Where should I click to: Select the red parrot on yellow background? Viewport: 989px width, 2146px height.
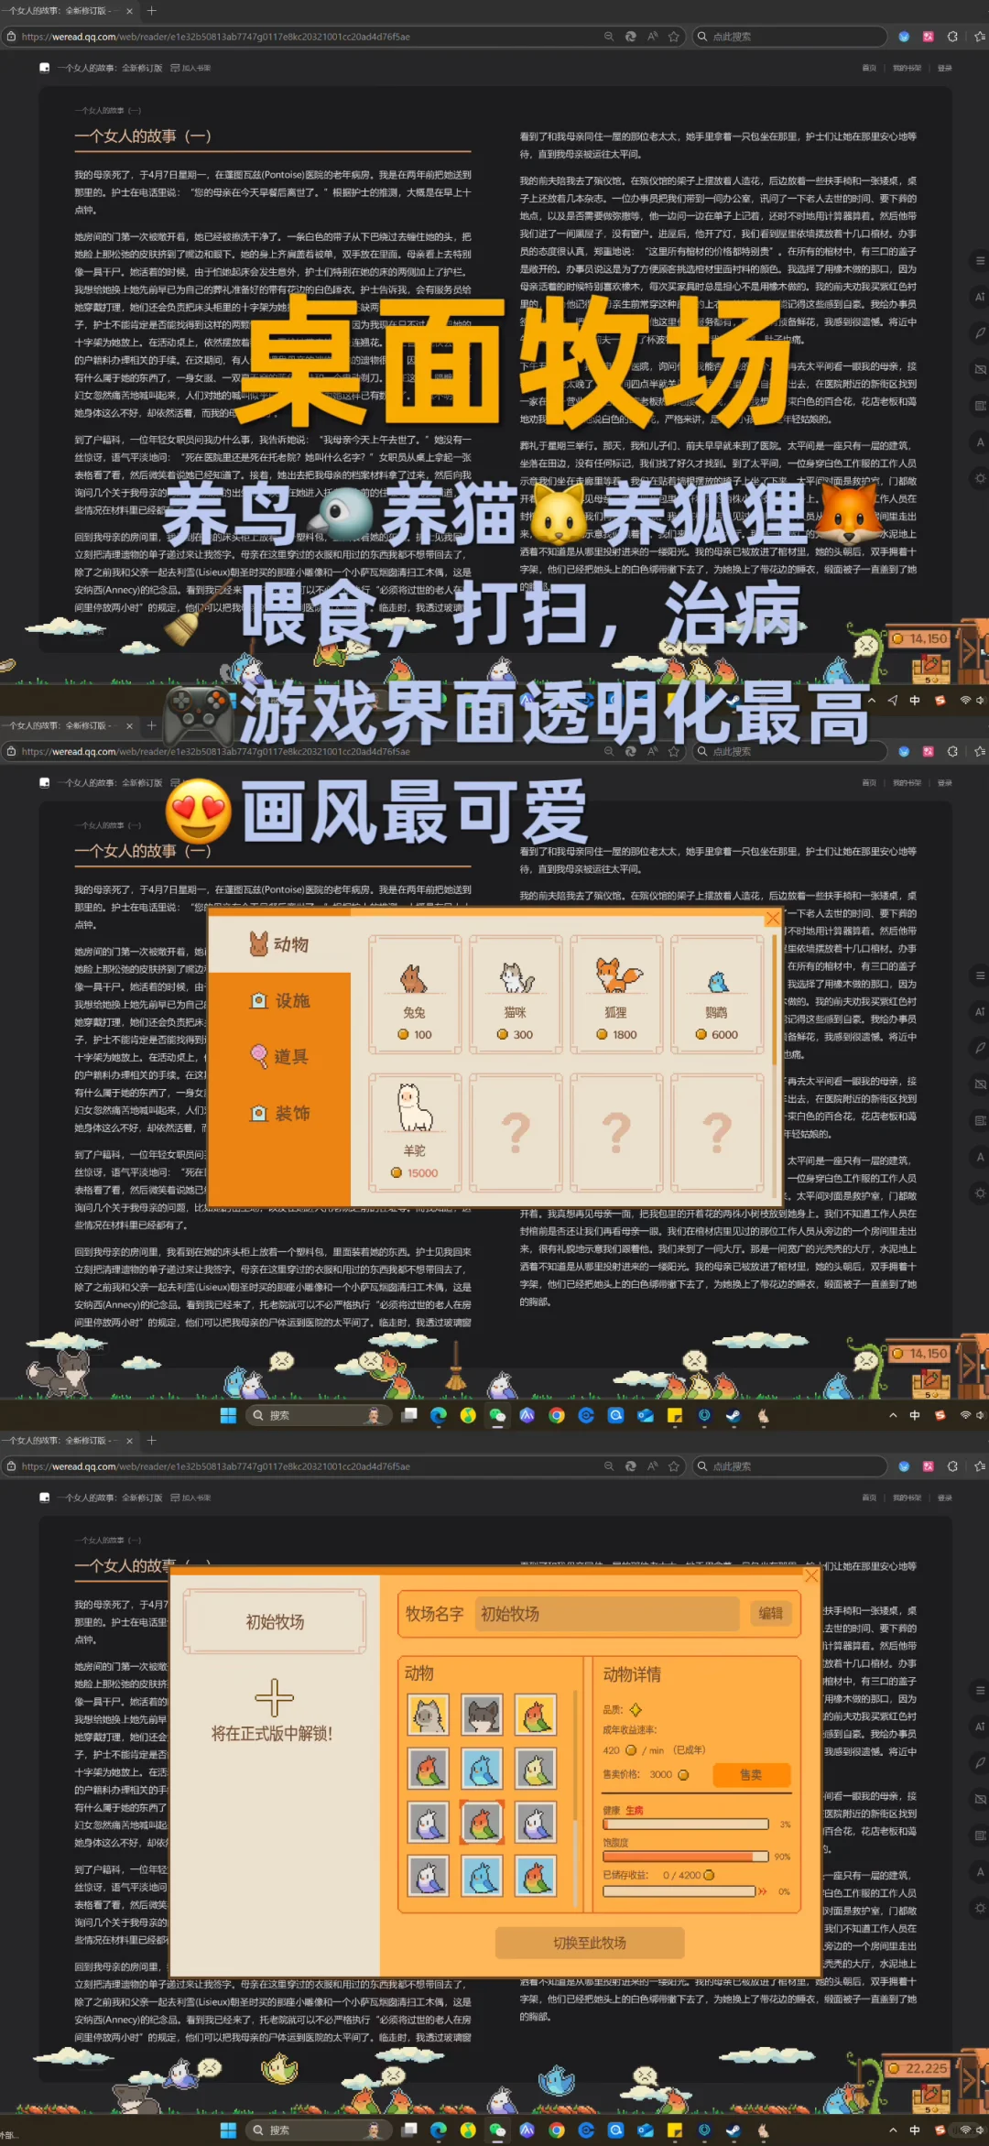click(x=536, y=1715)
